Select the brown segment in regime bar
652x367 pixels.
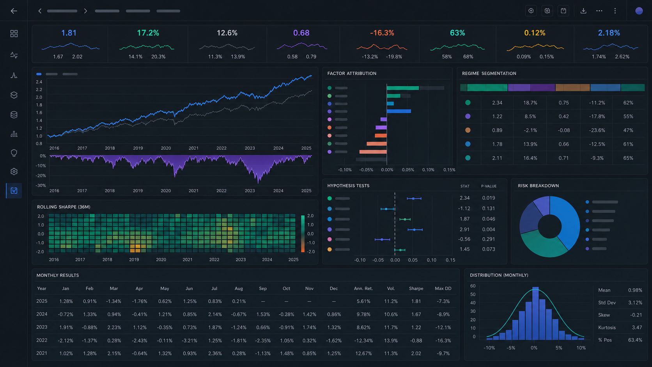click(x=572, y=88)
